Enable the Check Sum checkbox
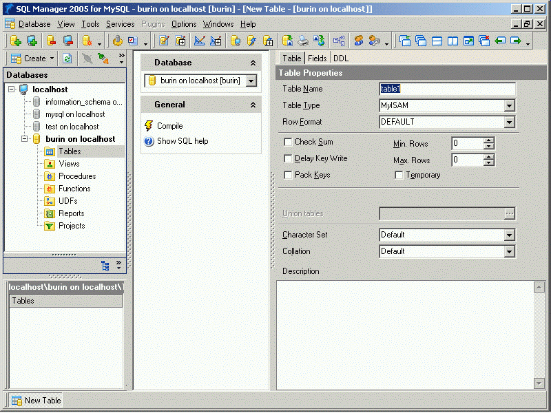This screenshot has height=413, width=551. click(x=288, y=142)
